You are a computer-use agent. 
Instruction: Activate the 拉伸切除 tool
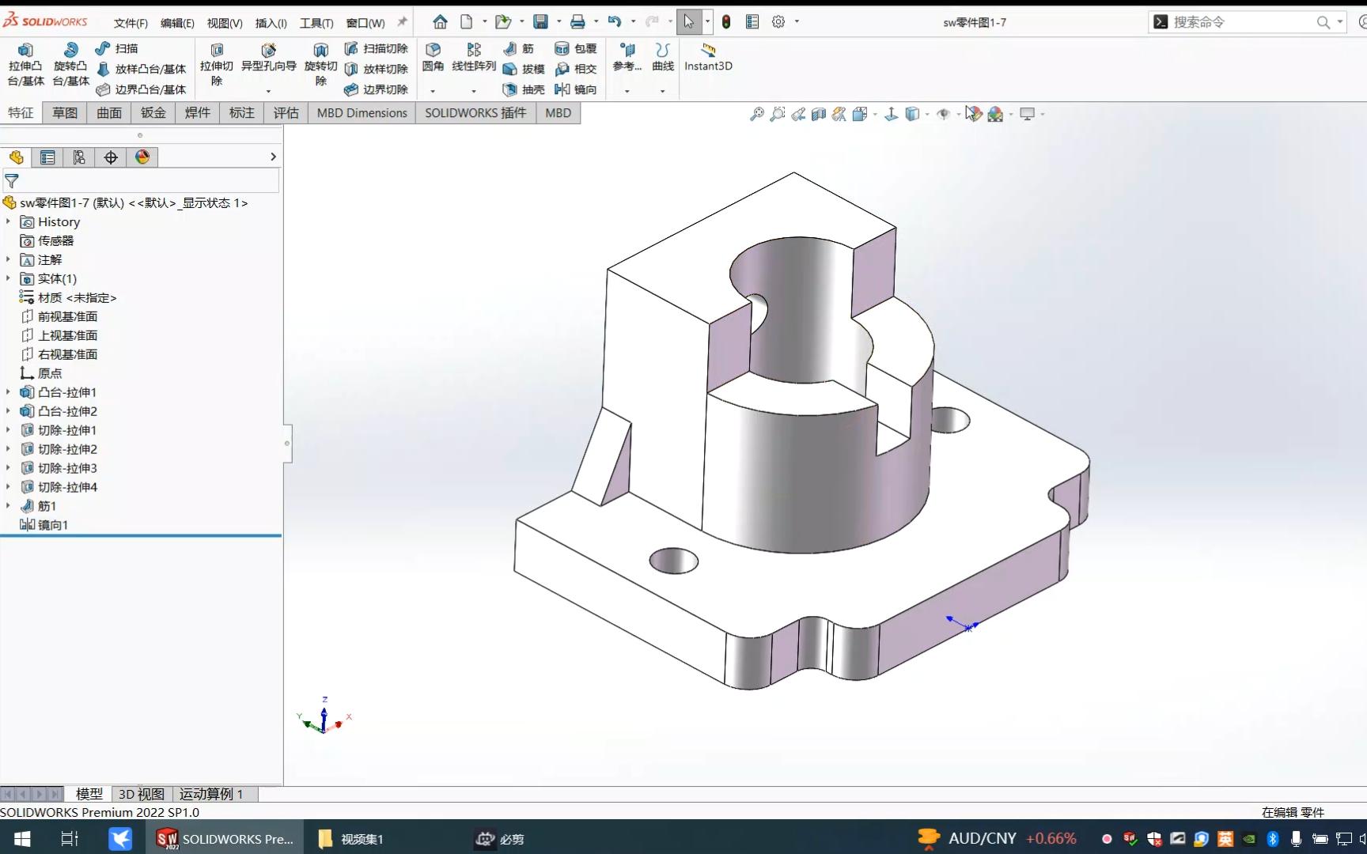(x=217, y=67)
